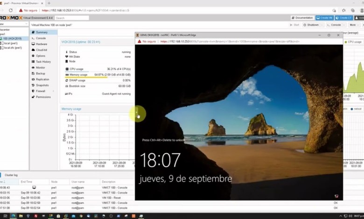
Task: Select the pve1 node in the tree
Action: tap(3, 34)
